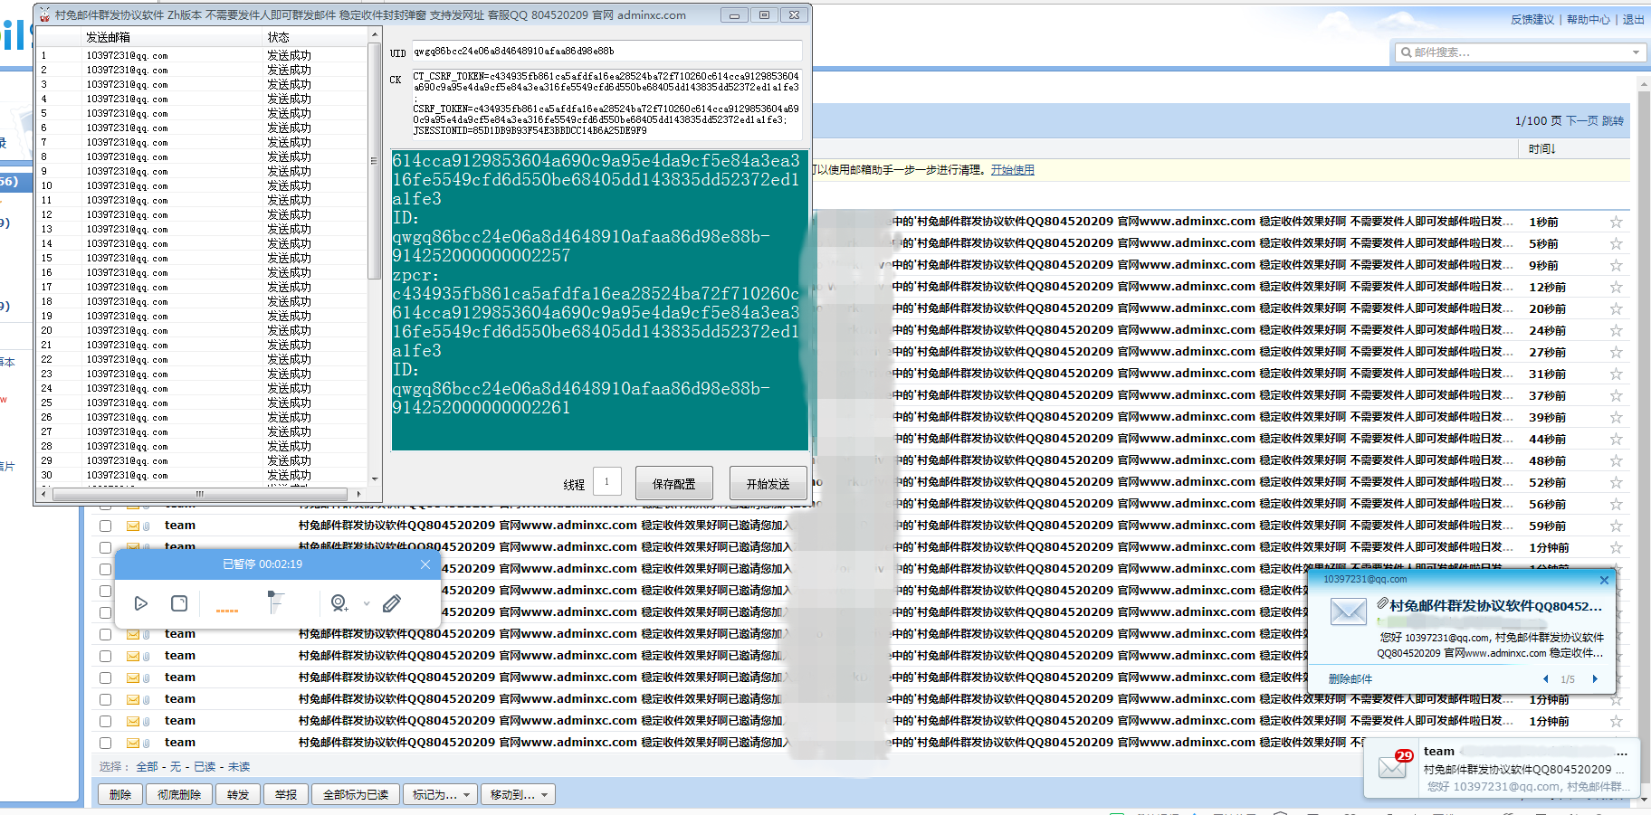The width and height of the screenshot is (1651, 815).
Task: Show previous email in notification popup
Action: click(x=1545, y=679)
